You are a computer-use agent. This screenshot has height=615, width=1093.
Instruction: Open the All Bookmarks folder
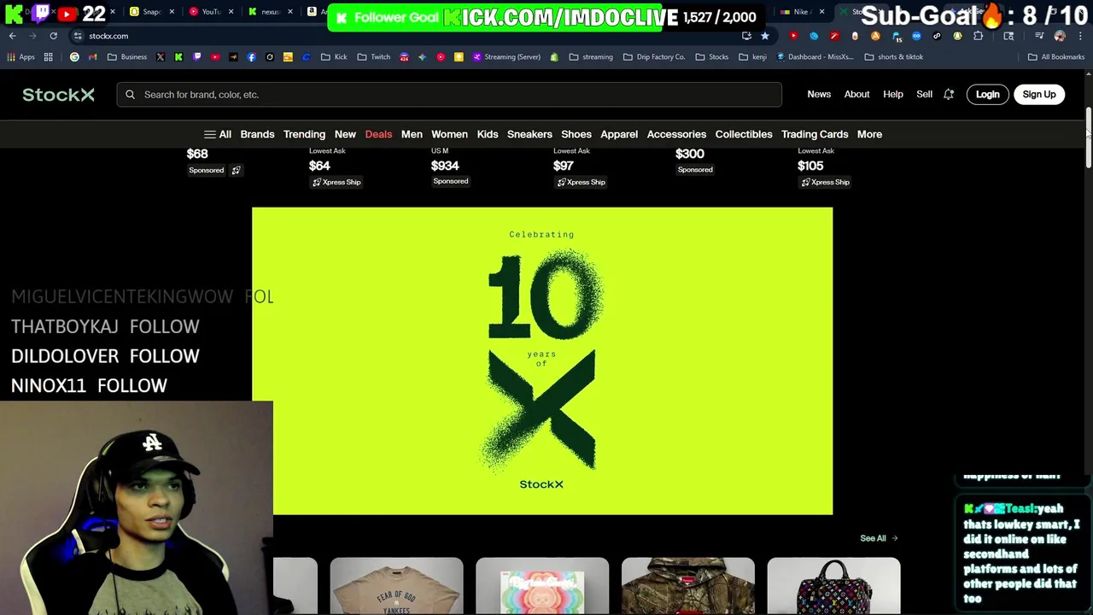coord(1056,57)
